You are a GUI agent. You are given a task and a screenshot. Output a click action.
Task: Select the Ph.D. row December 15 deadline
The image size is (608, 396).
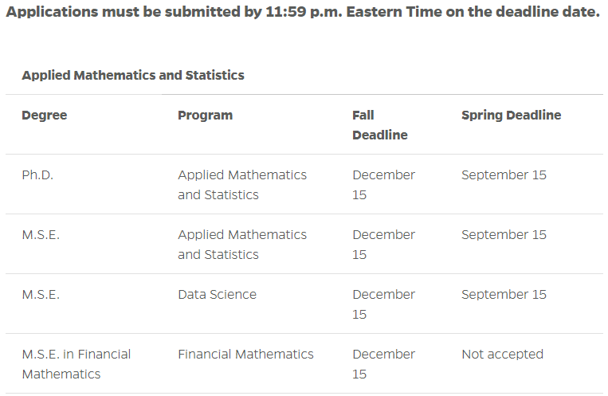(383, 185)
